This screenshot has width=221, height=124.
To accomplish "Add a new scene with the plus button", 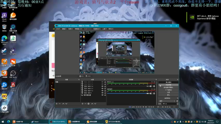I will [57, 104].
